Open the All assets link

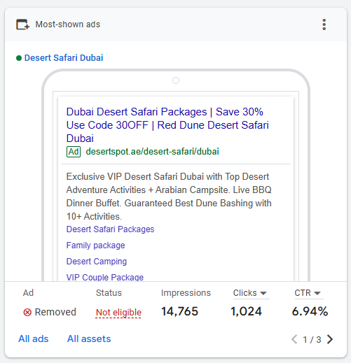click(89, 339)
